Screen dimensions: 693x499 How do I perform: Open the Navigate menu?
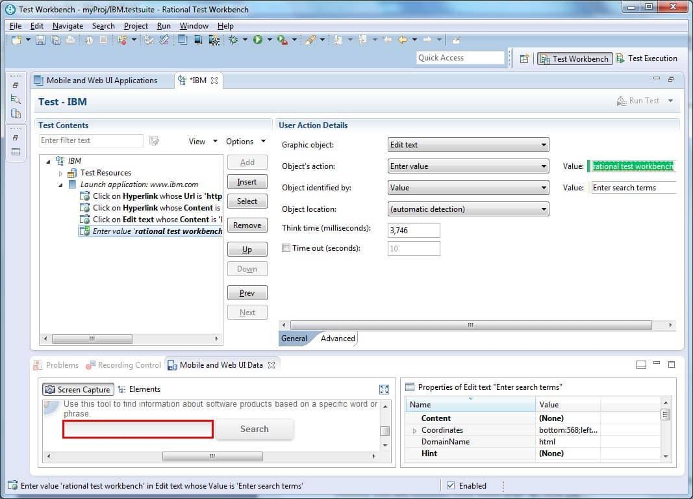pos(68,26)
